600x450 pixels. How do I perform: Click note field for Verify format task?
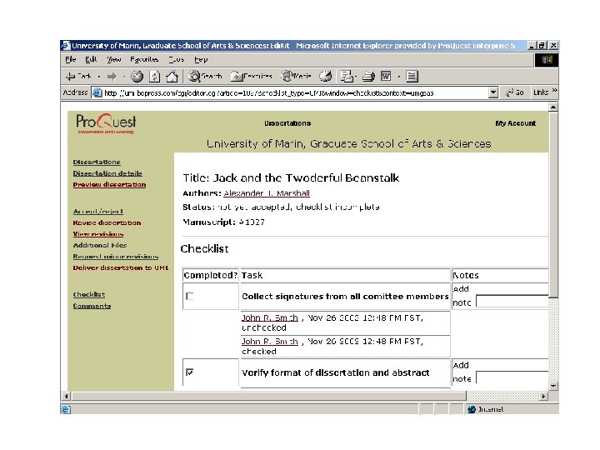coord(512,377)
